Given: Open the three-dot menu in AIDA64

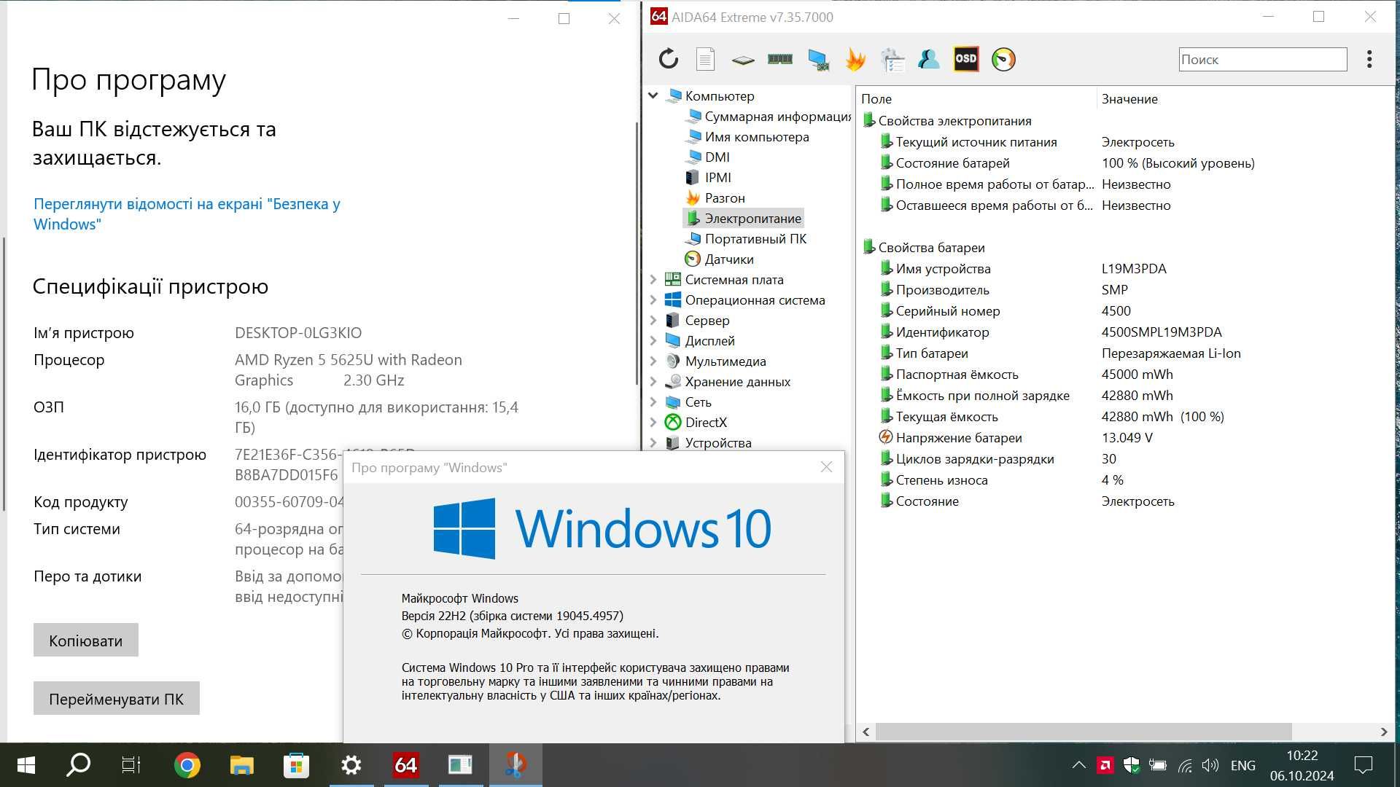Looking at the screenshot, I should (x=1369, y=59).
